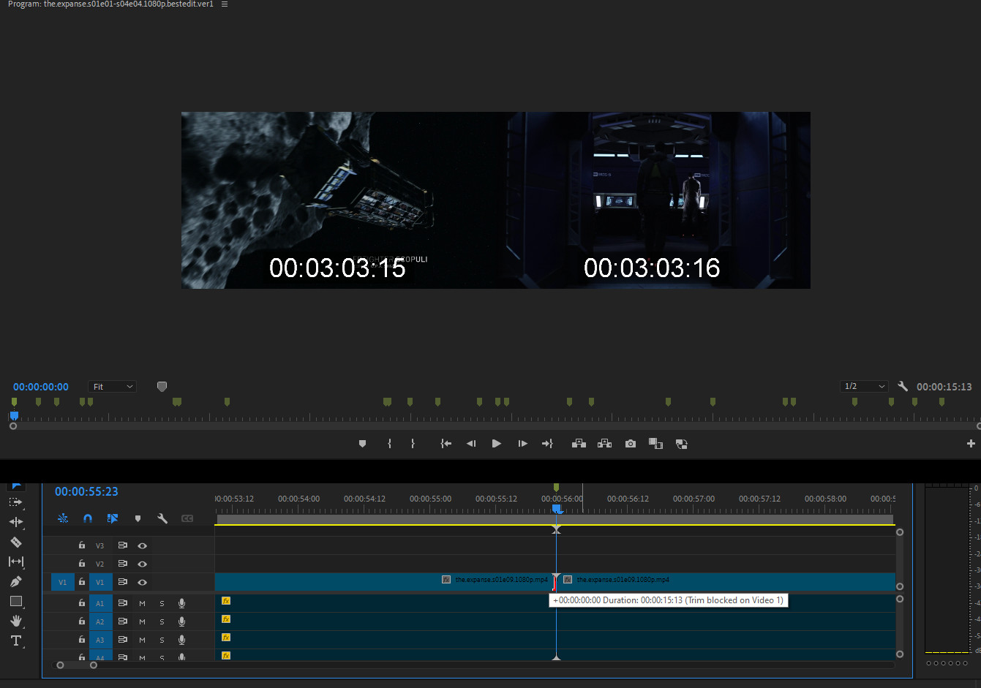Click the Export Frame camera icon
Screen dimensions: 981x688
point(630,444)
